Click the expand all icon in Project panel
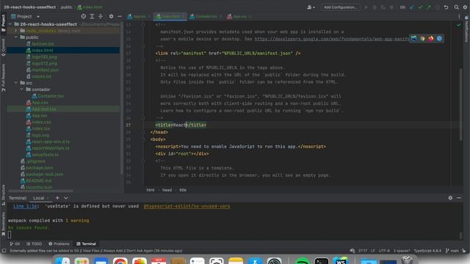470x264 pixels. pyautogui.click(x=92, y=16)
